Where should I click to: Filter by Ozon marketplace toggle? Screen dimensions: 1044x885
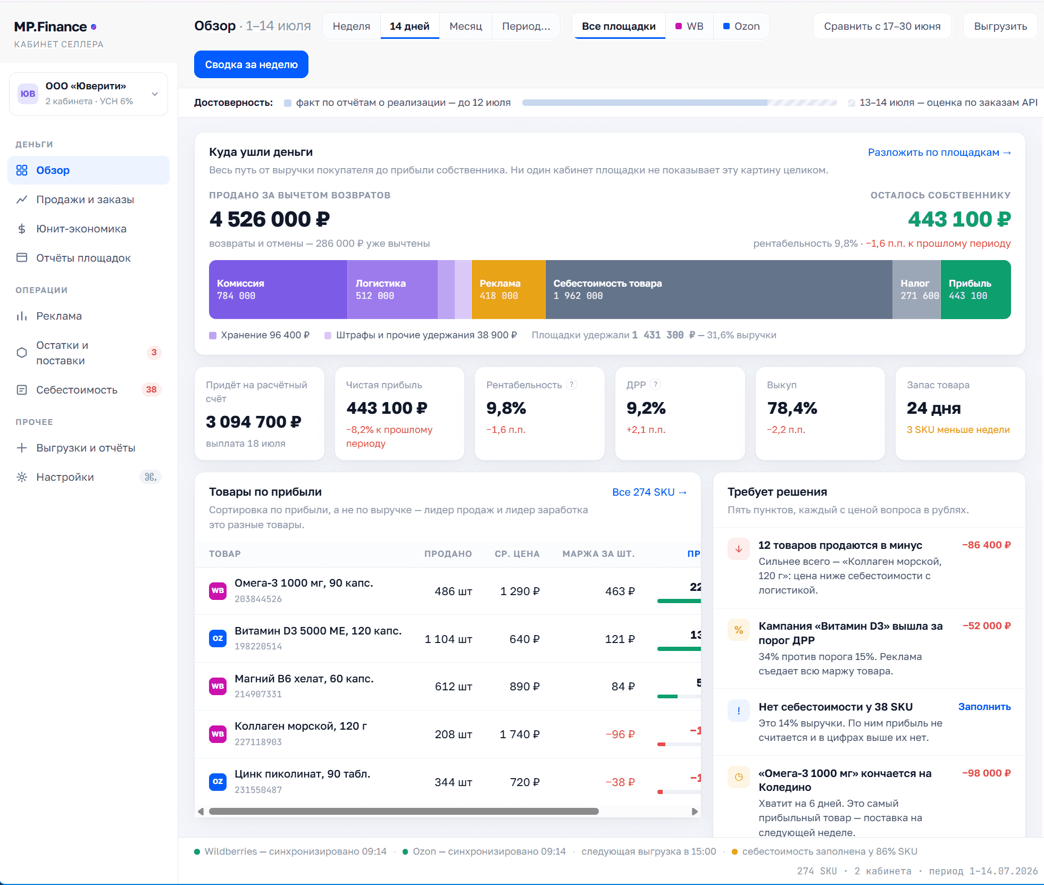pos(741,26)
